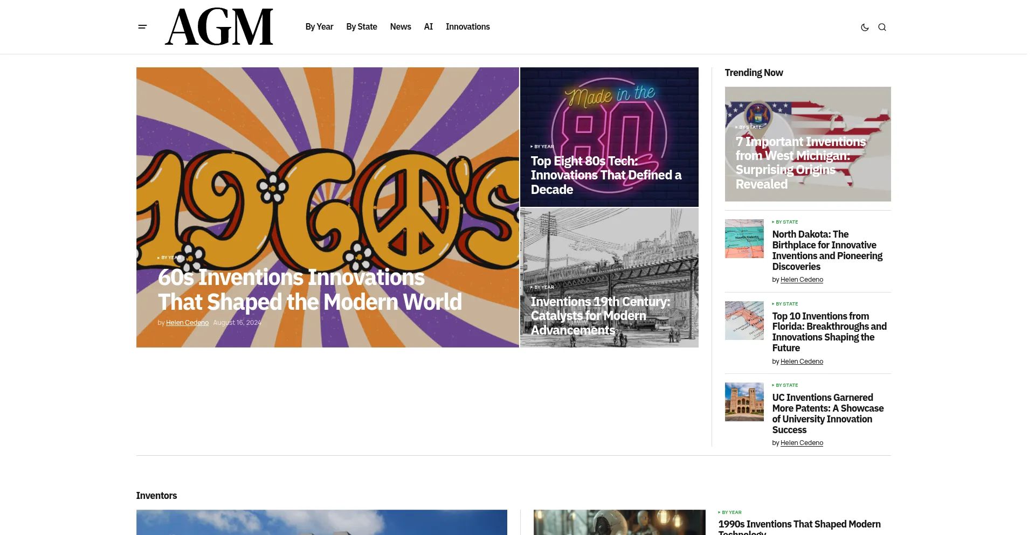This screenshot has width=1035, height=535.
Task: Open the North Dakota map thumbnail
Action: tap(744, 239)
